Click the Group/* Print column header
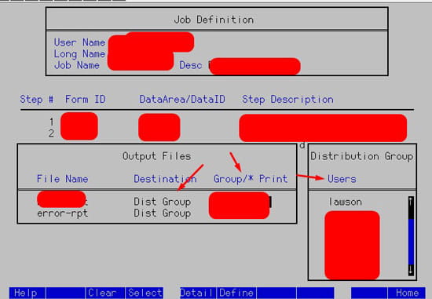Viewport: 432px width, 299px height. tap(251, 179)
